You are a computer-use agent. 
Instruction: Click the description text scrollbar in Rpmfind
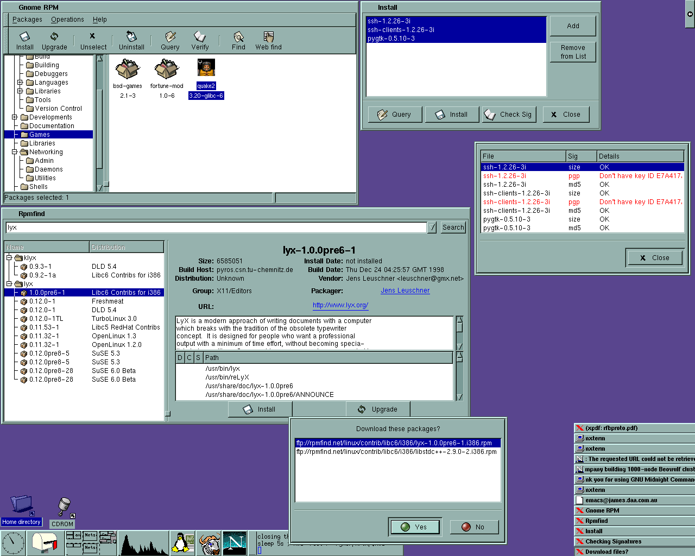click(459, 333)
